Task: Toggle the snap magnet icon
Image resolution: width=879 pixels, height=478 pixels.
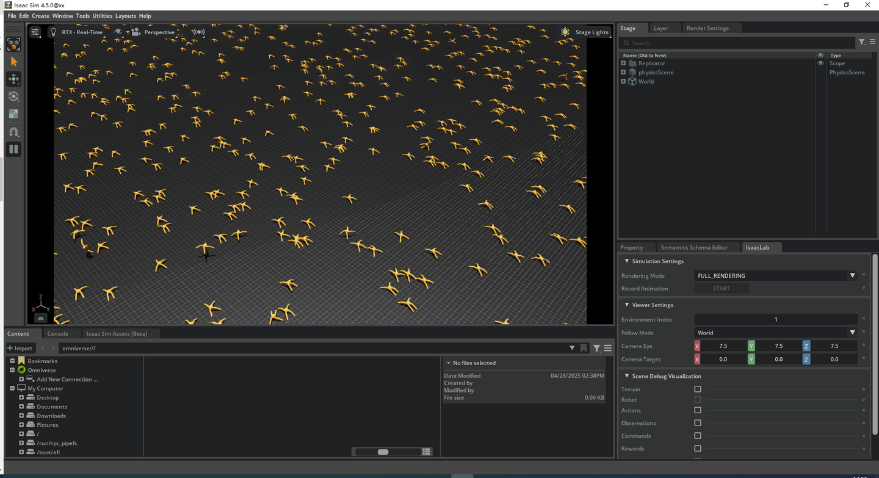Action: point(13,132)
